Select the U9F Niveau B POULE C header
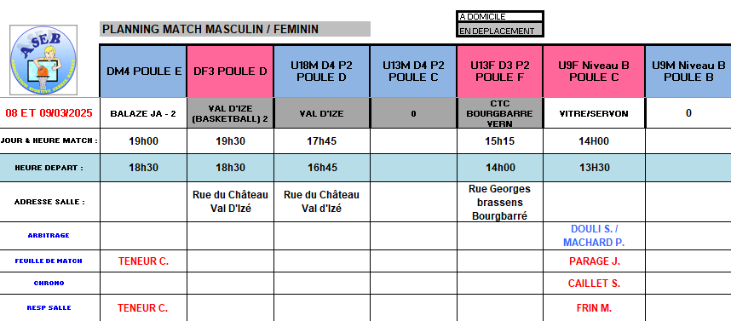The height and width of the screenshot is (321, 731). 594,72
